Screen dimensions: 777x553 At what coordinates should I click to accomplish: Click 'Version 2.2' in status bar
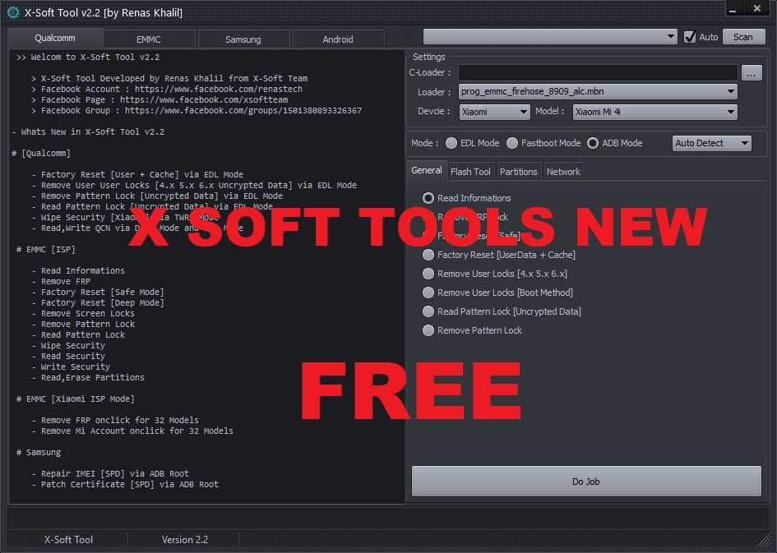pos(185,540)
